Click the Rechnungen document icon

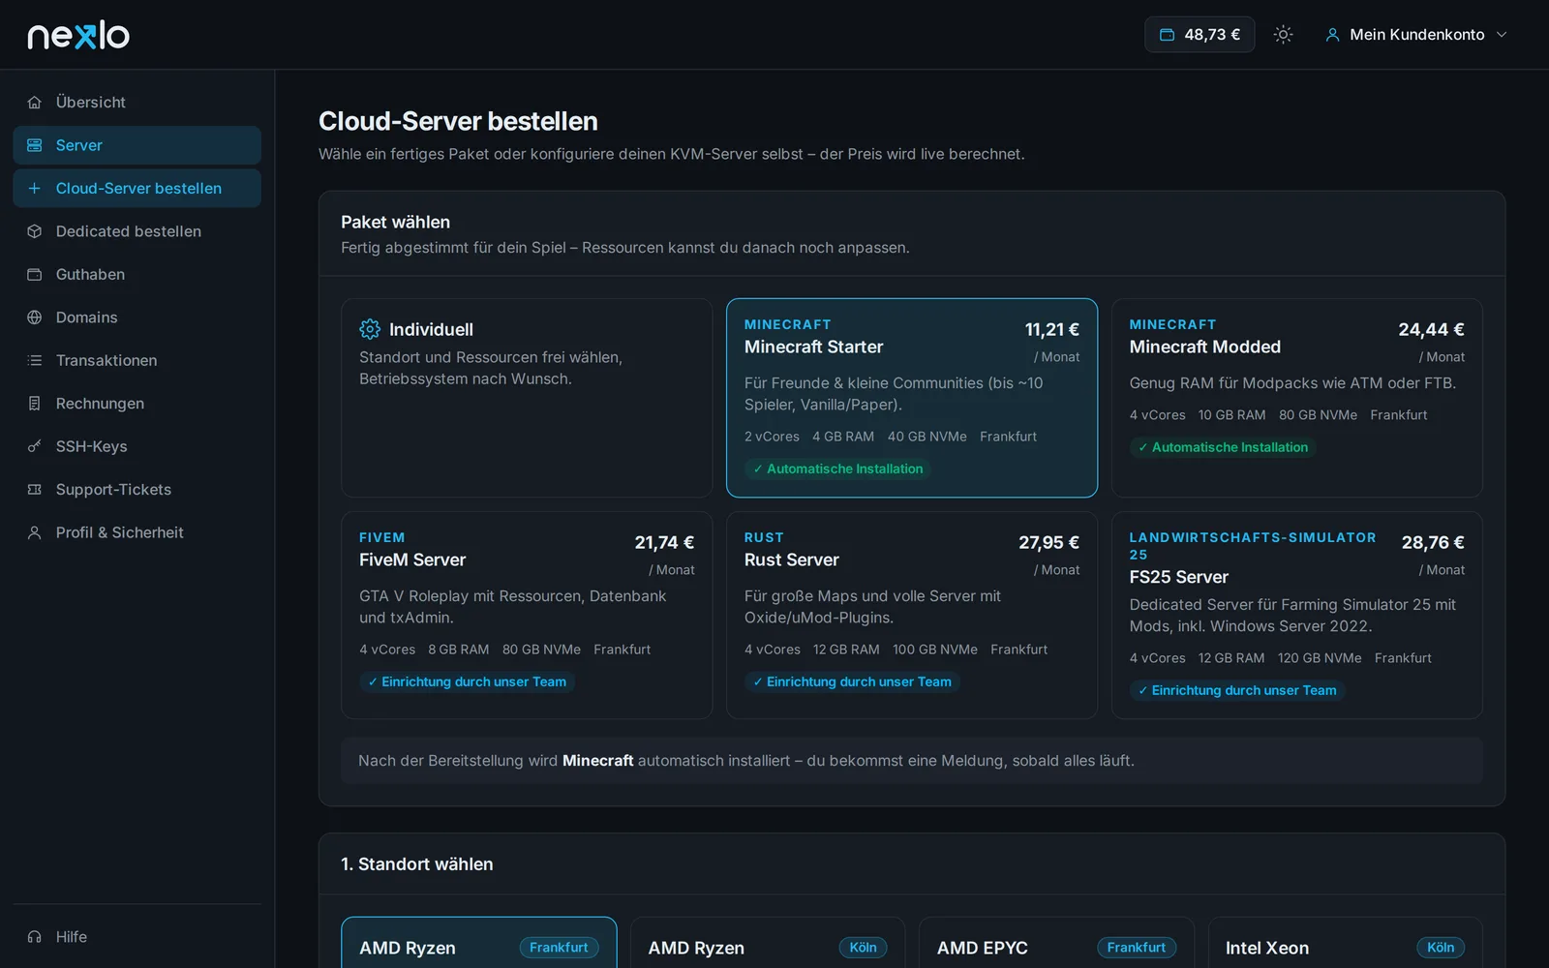point(35,404)
